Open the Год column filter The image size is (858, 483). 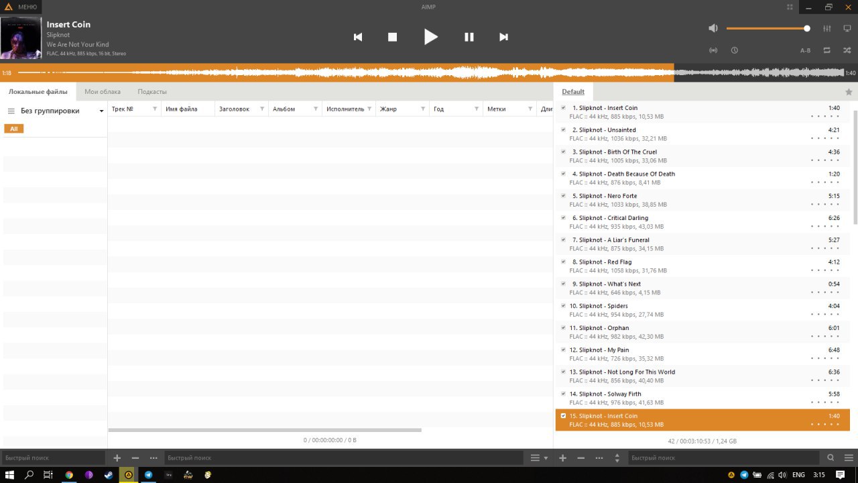pos(477,109)
